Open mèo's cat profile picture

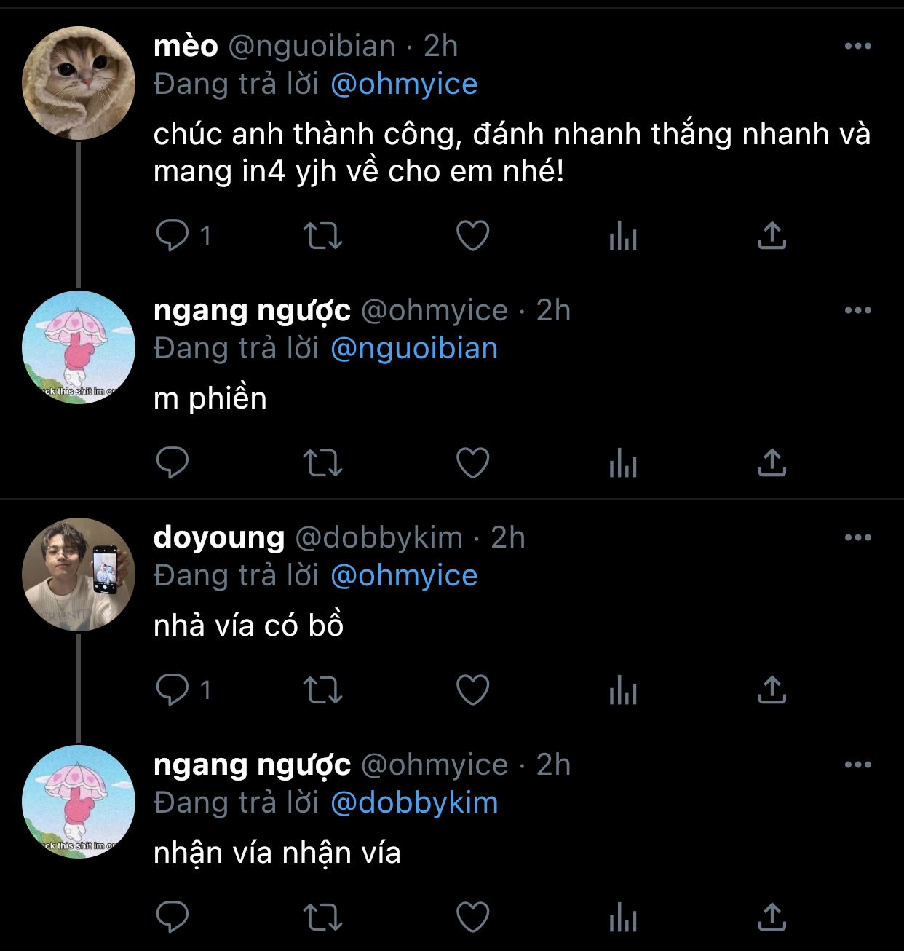[x=79, y=83]
